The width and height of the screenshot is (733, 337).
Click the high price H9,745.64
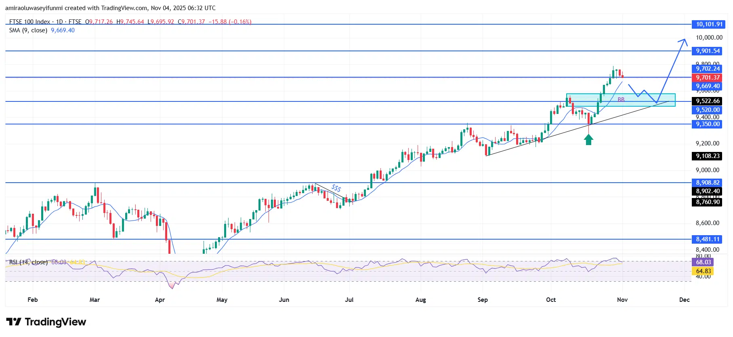click(130, 22)
